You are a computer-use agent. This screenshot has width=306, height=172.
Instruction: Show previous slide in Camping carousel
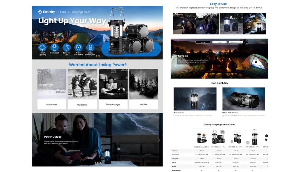(173, 59)
